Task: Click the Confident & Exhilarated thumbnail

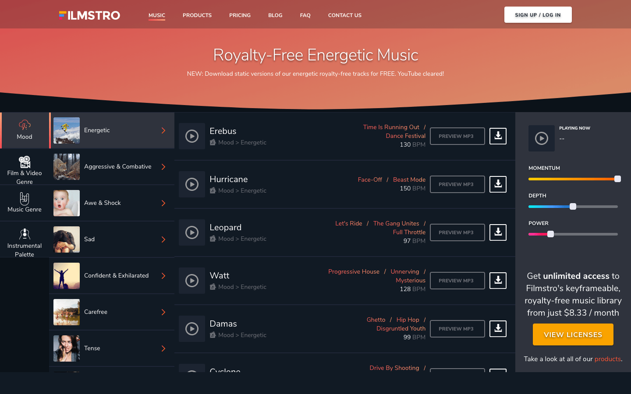Action: 67,276
